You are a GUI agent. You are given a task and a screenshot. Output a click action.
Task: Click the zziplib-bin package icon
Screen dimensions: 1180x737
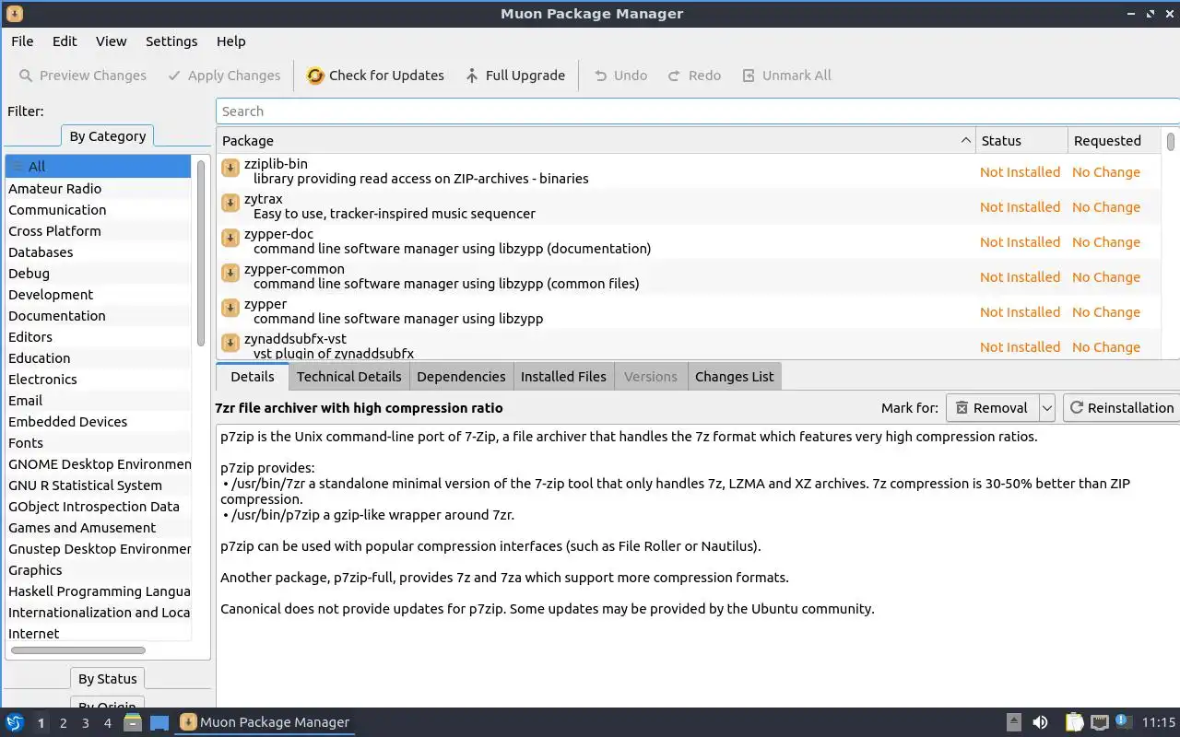click(x=230, y=168)
